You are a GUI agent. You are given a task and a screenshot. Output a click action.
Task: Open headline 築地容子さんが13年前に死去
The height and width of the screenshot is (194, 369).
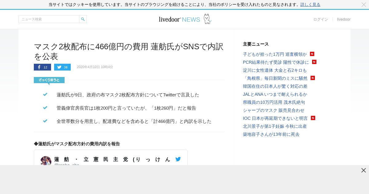(271, 134)
